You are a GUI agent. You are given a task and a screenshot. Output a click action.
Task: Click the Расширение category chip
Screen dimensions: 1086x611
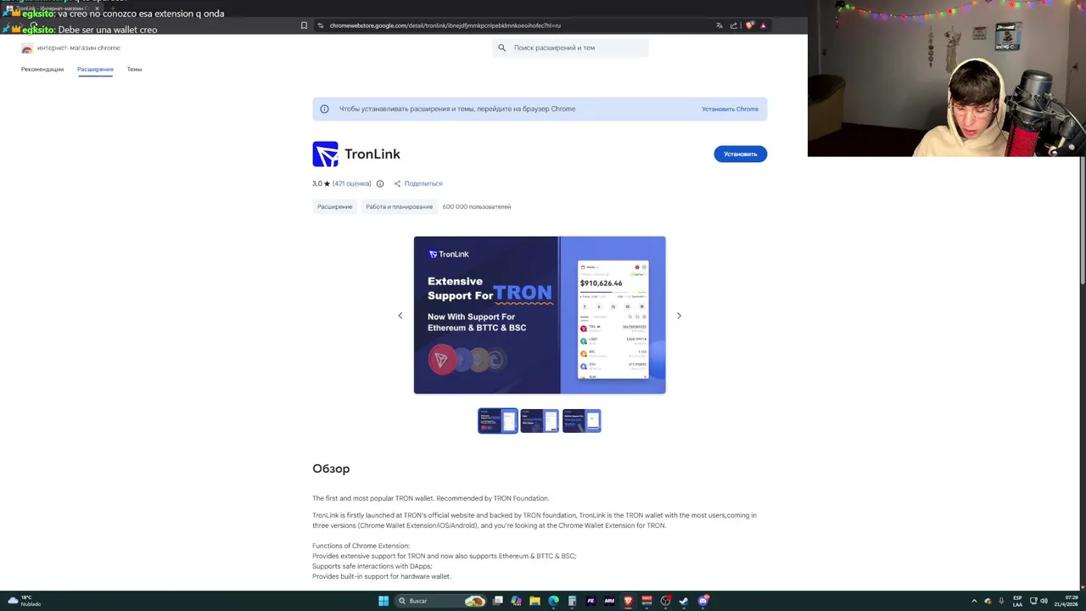coord(334,207)
